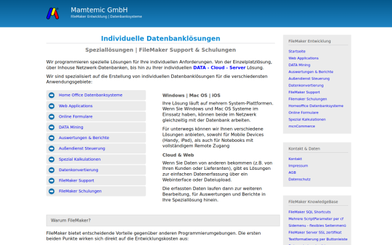Image resolution: width=392 pixels, height=245 pixels.
Task: Open Online Formulare link in the main list
Action: click(76, 116)
